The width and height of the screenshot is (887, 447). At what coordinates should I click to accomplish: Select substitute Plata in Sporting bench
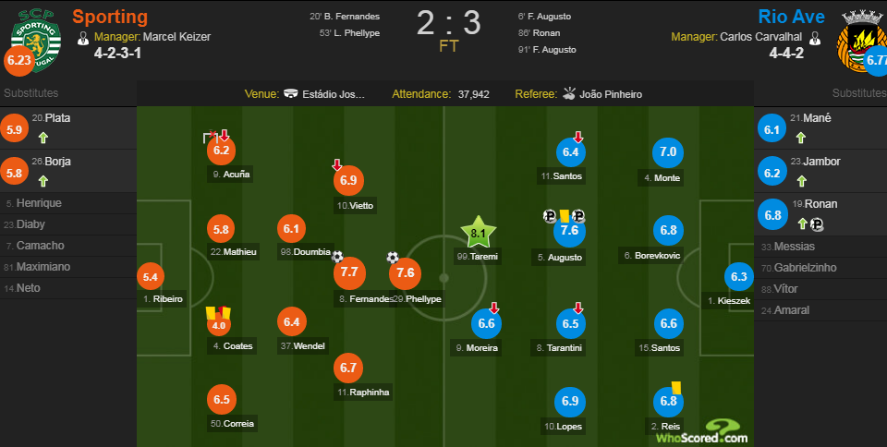[x=57, y=118]
